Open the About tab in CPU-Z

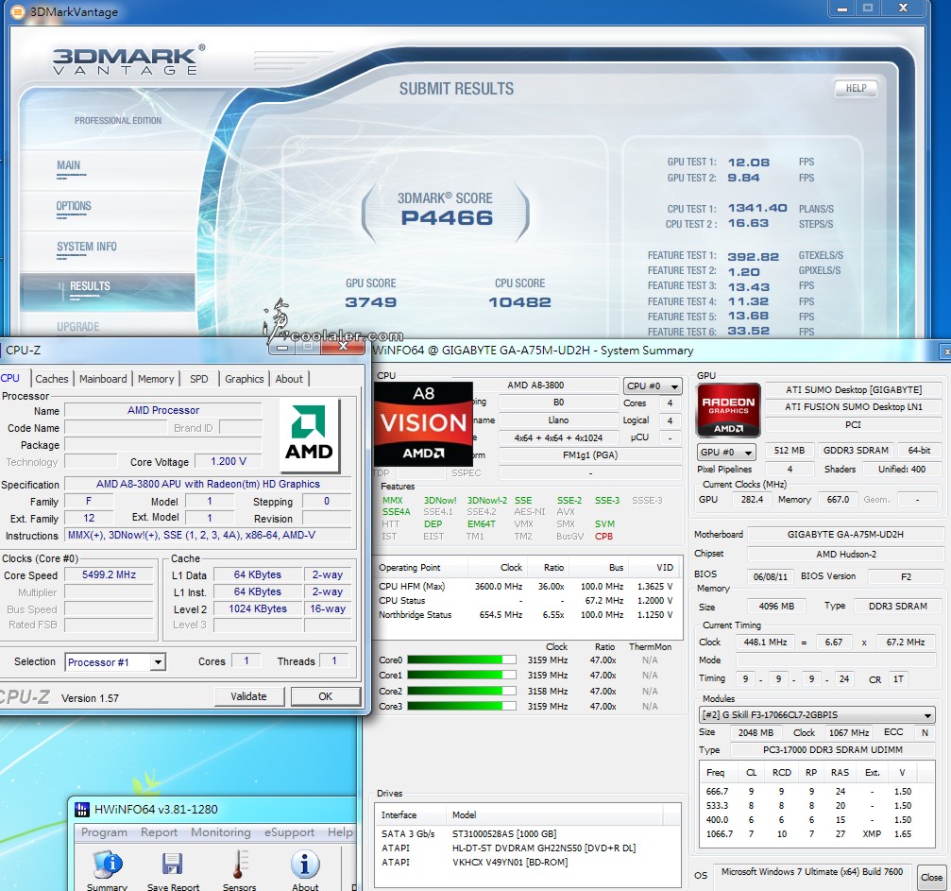pos(289,379)
